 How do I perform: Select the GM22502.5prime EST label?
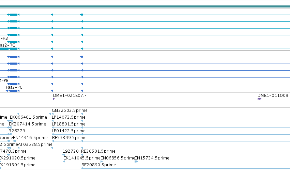coord(70,111)
